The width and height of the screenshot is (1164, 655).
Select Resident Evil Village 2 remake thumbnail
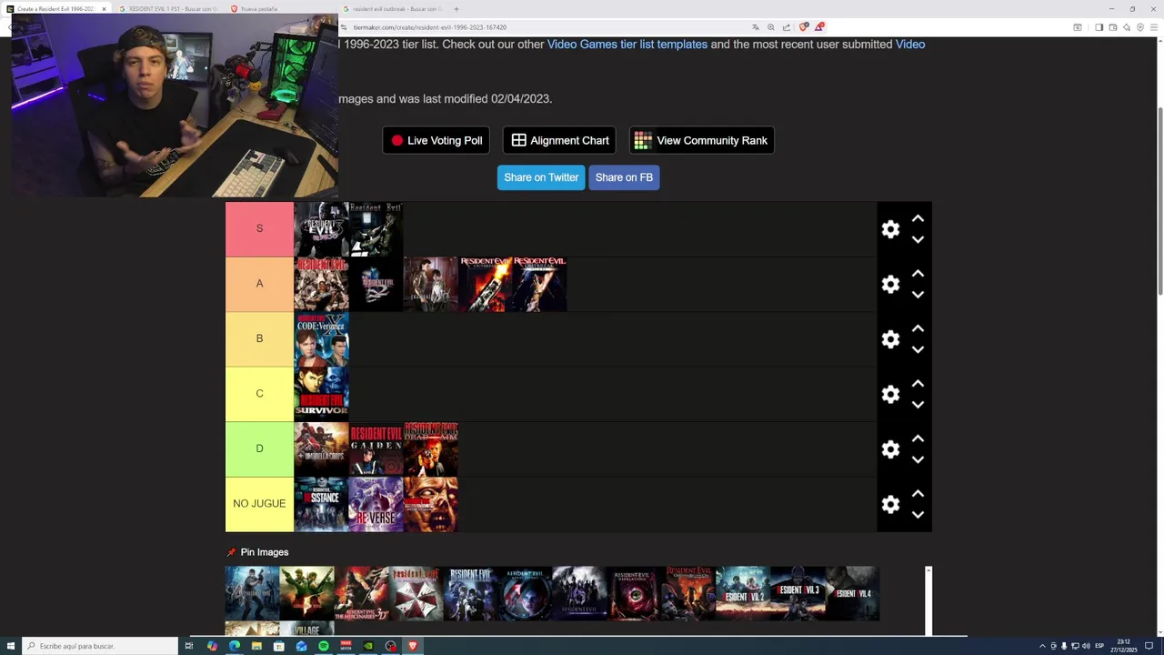pyautogui.click(x=743, y=593)
